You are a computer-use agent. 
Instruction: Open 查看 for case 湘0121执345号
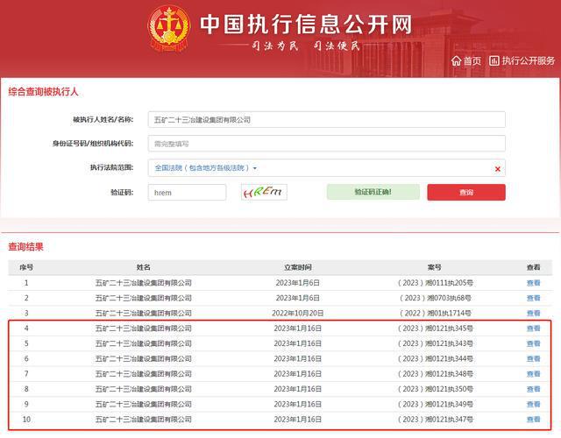click(x=533, y=328)
